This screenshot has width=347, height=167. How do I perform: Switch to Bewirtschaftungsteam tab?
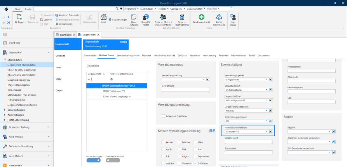coord(128,56)
